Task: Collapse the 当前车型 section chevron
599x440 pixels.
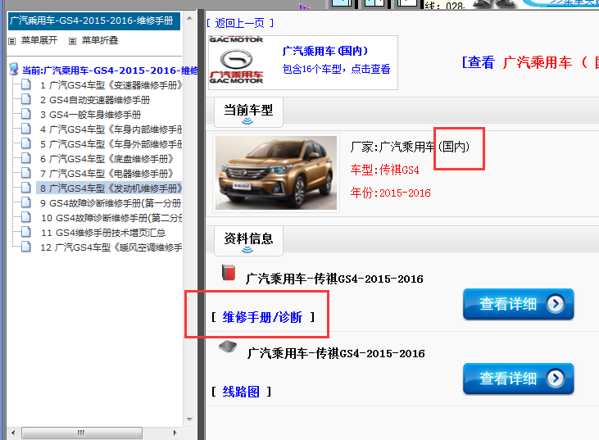Action: click(x=247, y=121)
